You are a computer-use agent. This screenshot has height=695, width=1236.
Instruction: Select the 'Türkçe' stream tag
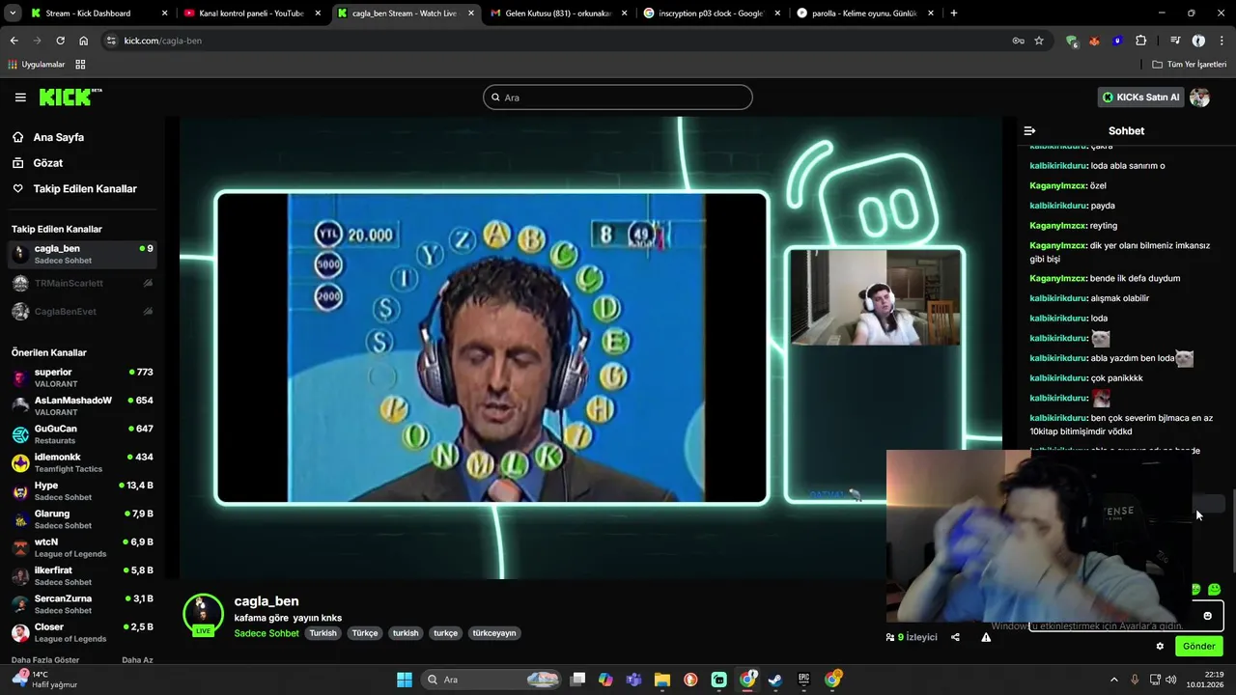[365, 633]
